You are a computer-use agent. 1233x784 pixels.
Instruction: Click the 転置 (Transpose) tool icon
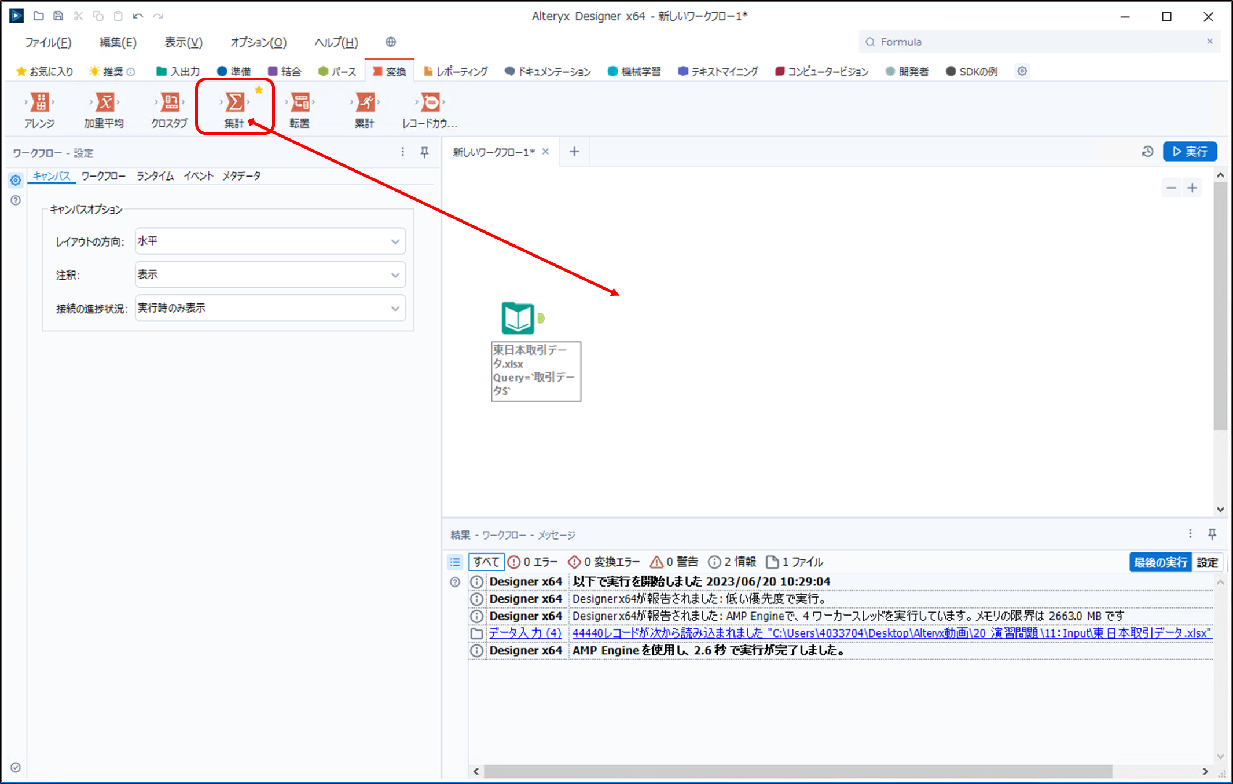(x=300, y=102)
